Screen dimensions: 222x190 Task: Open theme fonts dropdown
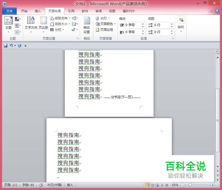[x=18, y=26]
